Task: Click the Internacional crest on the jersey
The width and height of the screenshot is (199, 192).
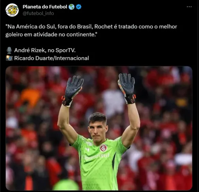Action: [x=103, y=148]
